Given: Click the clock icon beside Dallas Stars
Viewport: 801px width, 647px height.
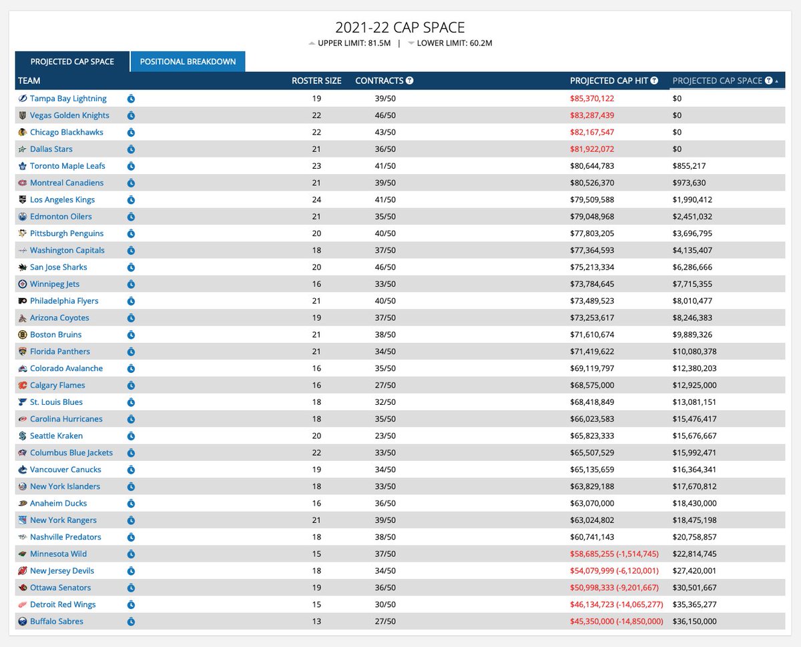Looking at the screenshot, I should click(x=131, y=149).
